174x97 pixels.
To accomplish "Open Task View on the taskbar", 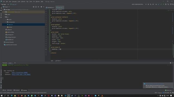I will (x=8, y=96).
